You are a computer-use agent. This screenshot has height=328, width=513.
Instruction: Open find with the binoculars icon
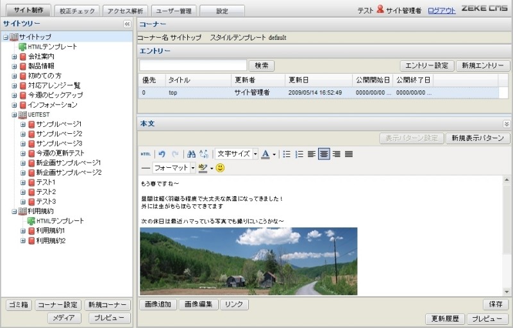pyautogui.click(x=190, y=154)
